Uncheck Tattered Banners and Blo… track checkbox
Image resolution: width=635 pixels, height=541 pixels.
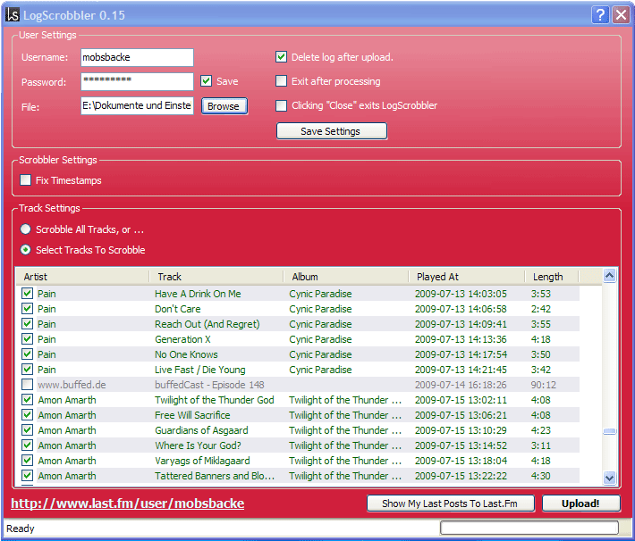coord(27,476)
